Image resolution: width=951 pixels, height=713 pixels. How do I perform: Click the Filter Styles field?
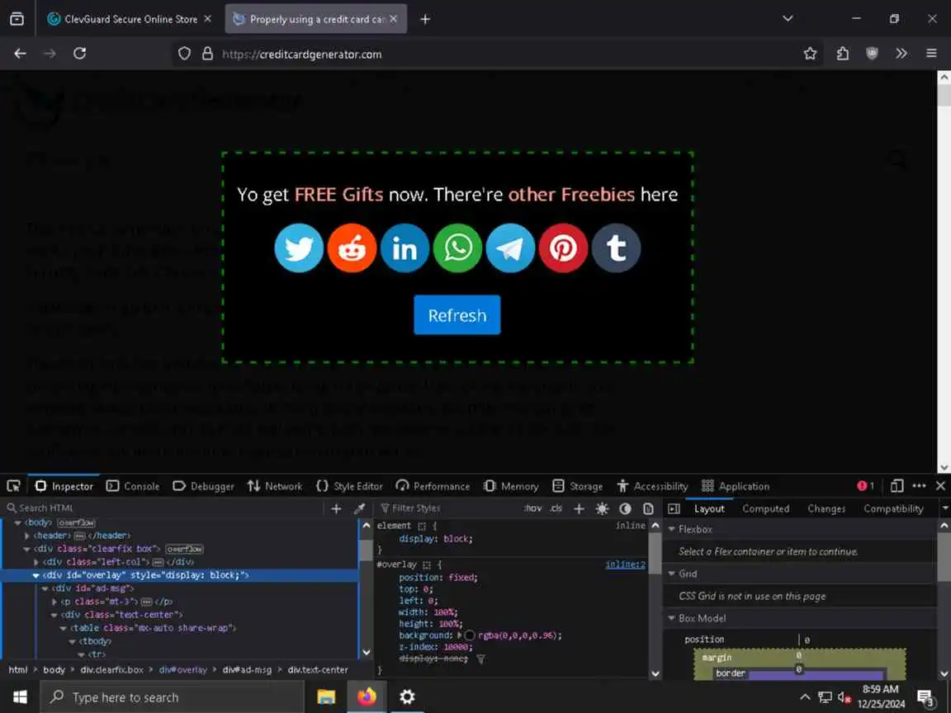(449, 508)
